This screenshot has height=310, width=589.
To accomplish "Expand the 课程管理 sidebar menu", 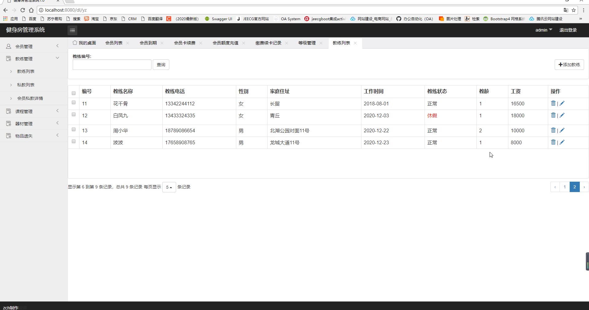I will pyautogui.click(x=34, y=111).
